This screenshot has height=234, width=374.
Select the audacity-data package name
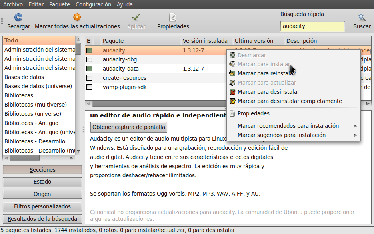coord(121,69)
